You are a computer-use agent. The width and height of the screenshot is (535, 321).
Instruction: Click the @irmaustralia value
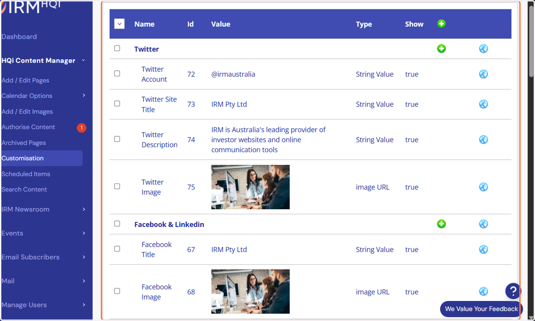click(233, 74)
